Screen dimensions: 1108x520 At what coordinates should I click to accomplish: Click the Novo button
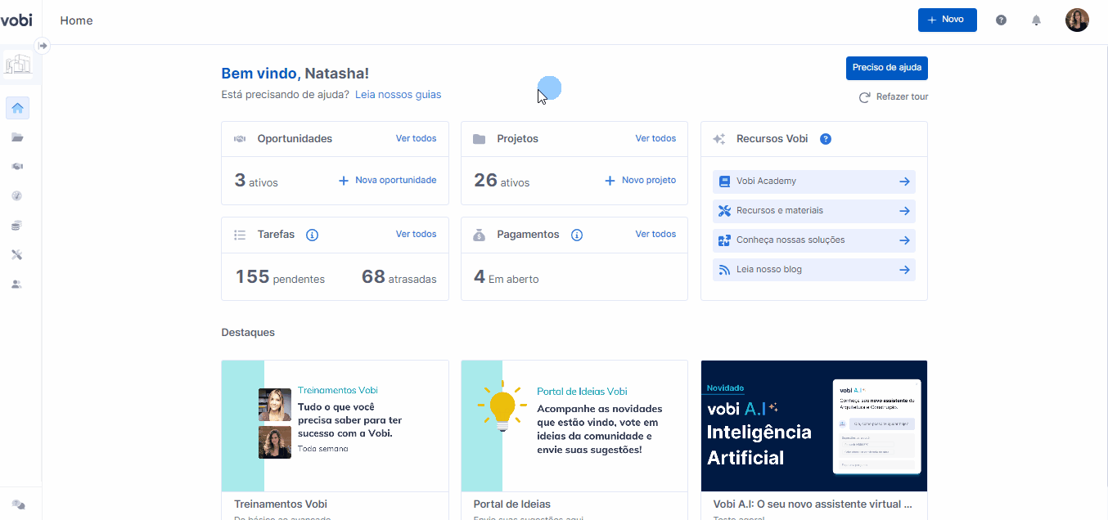click(947, 20)
